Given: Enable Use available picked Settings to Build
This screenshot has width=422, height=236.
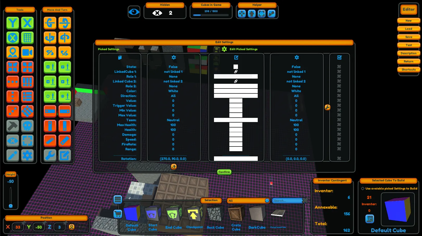Looking at the screenshot, I should point(363,188).
